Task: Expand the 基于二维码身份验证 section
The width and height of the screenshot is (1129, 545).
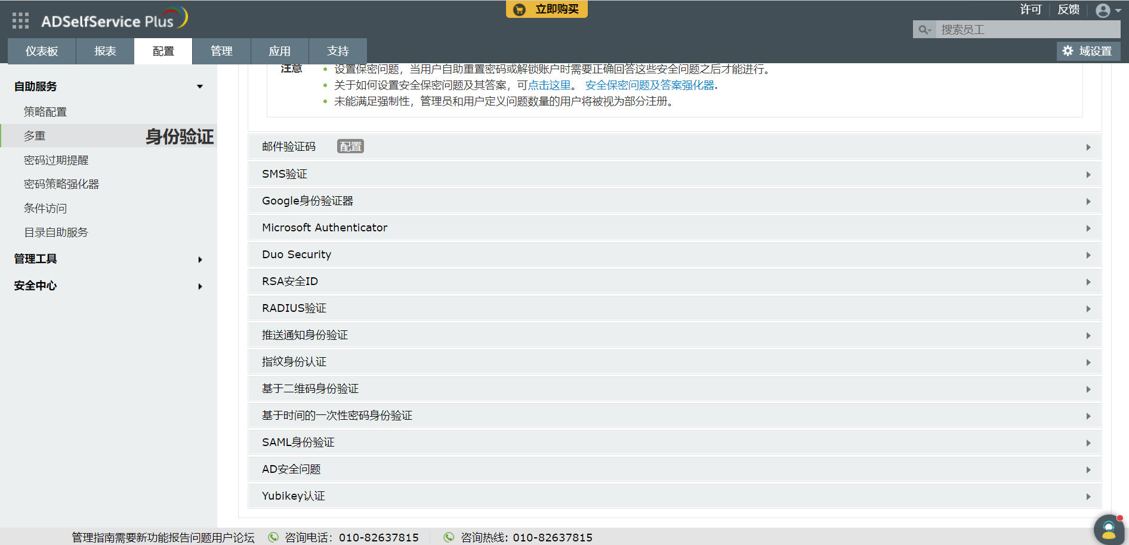Action: (674, 389)
